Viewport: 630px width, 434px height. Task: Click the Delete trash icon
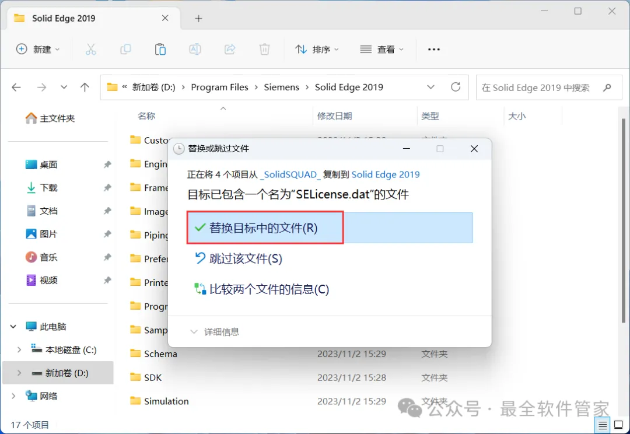[264, 50]
